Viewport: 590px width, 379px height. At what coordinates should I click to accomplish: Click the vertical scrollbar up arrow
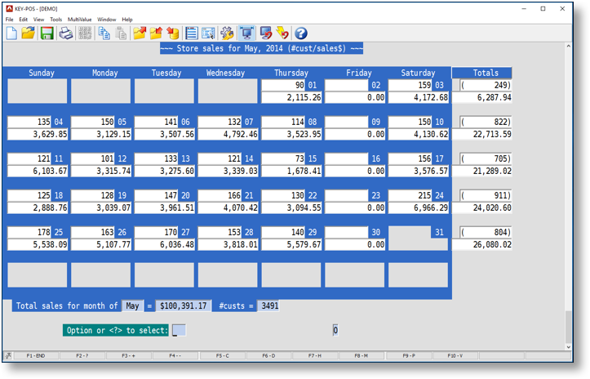coord(569,47)
